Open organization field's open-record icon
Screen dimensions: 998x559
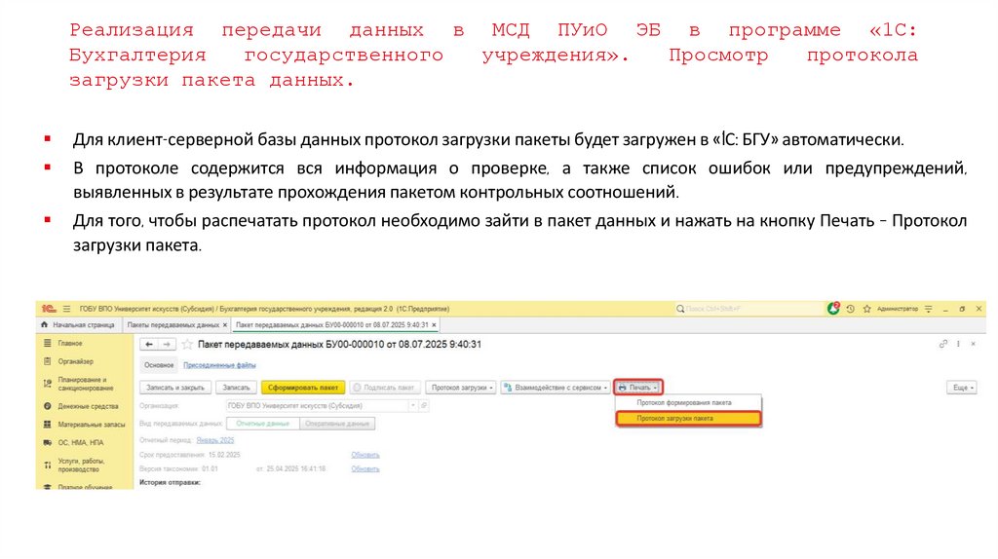424,405
